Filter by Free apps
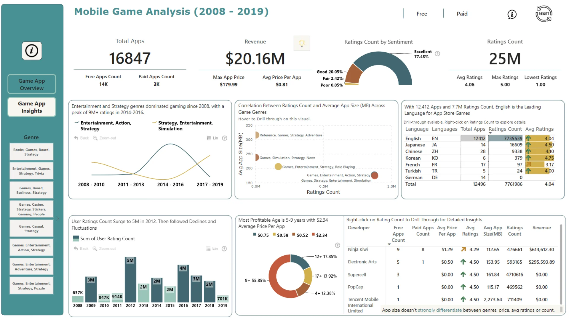Image resolution: width=569 pixels, height=320 pixels. (421, 14)
